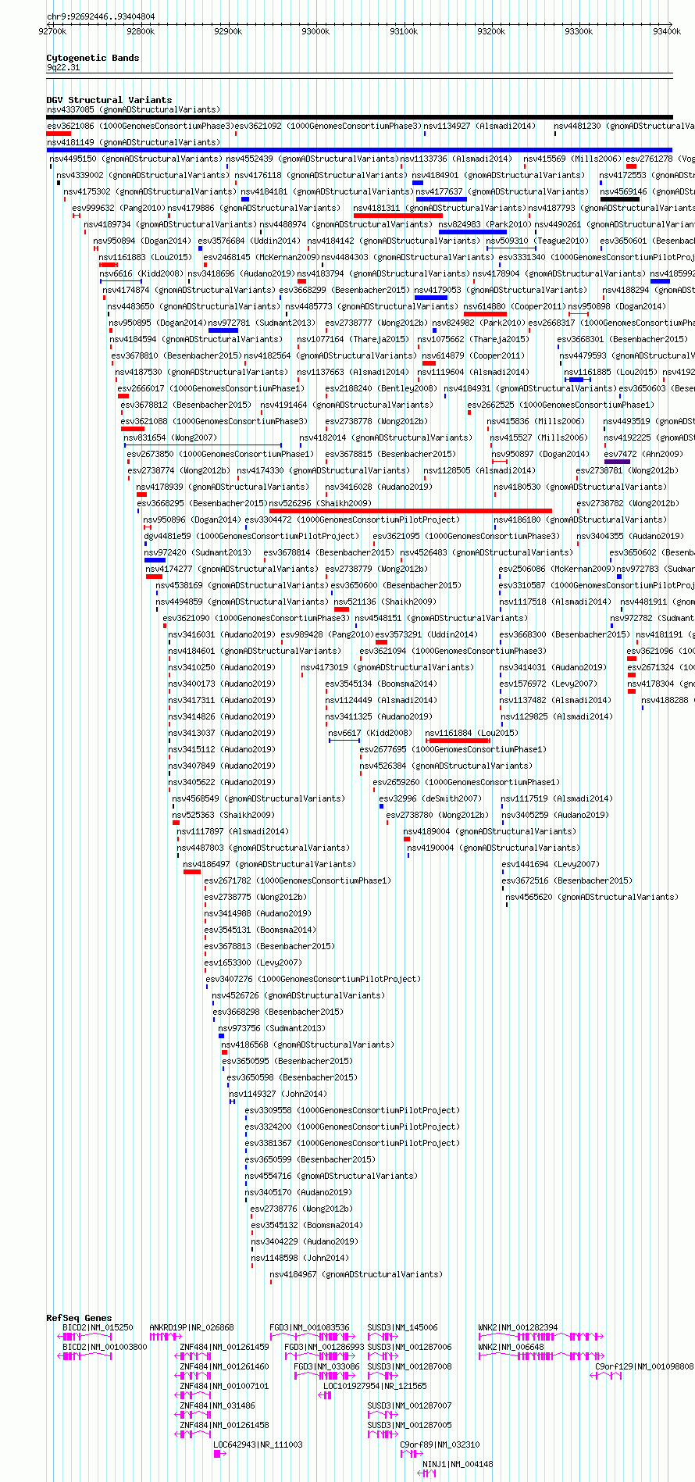This screenshot has height=1482, width=695.
Task: Select the black bar under nsv4569146
Action: pyautogui.click(x=620, y=199)
